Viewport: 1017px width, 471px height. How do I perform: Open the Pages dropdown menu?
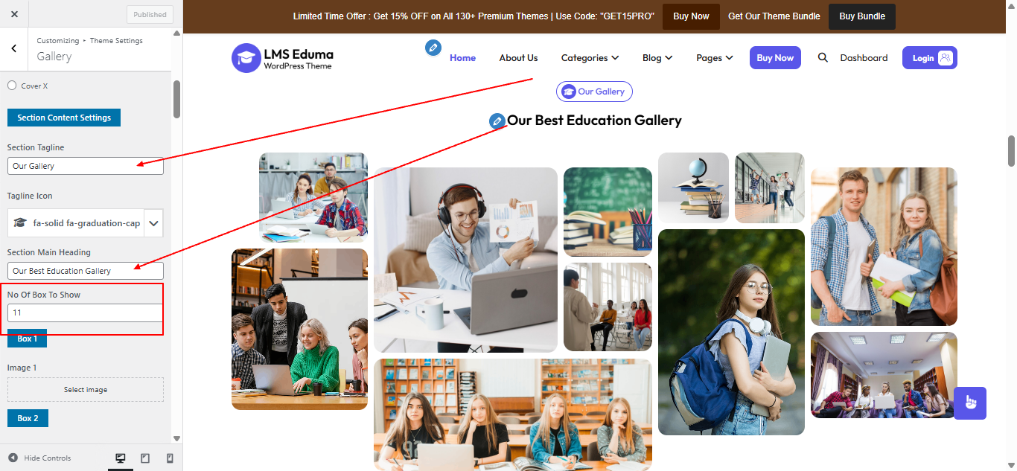714,57
